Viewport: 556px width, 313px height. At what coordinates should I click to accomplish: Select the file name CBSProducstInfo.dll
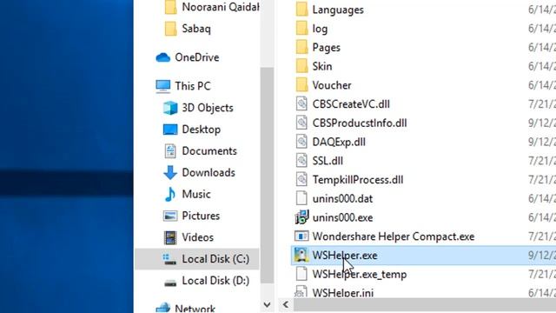[360, 123]
